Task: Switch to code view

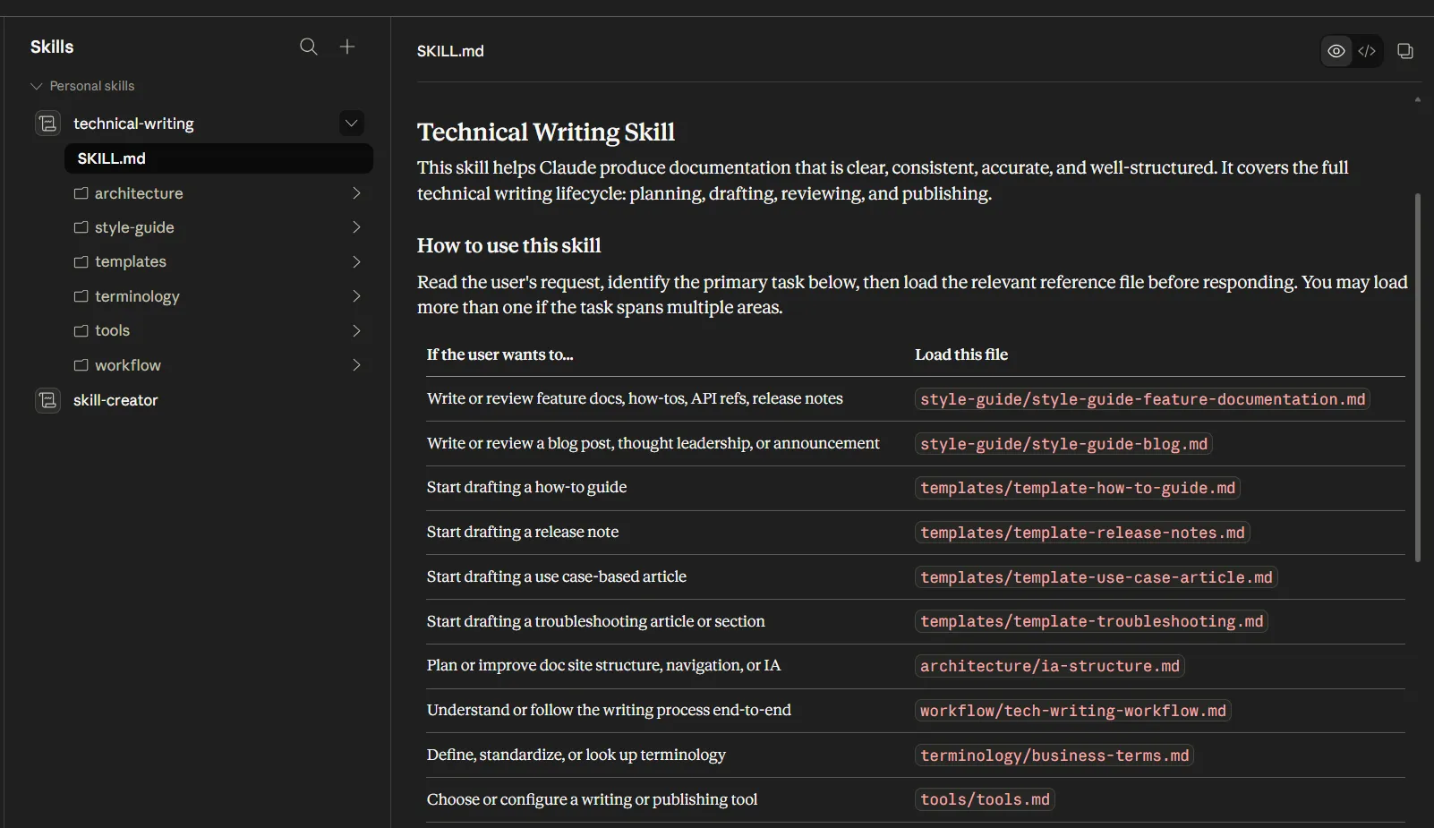Action: coord(1367,51)
